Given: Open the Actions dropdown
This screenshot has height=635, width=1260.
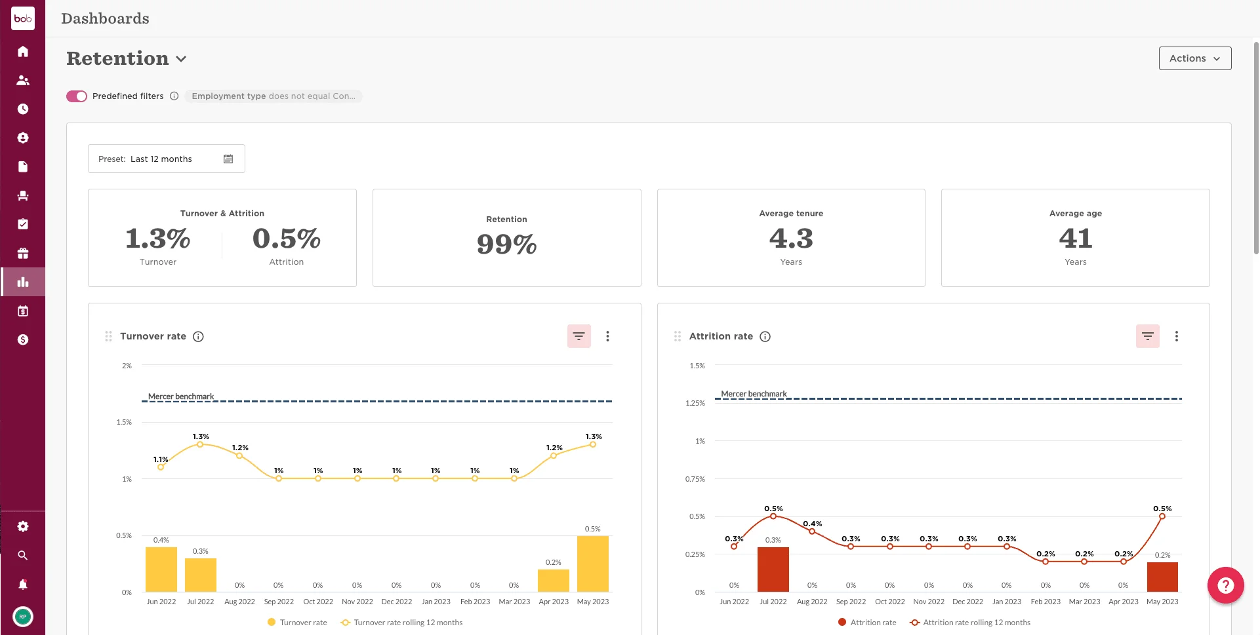Looking at the screenshot, I should [1194, 58].
